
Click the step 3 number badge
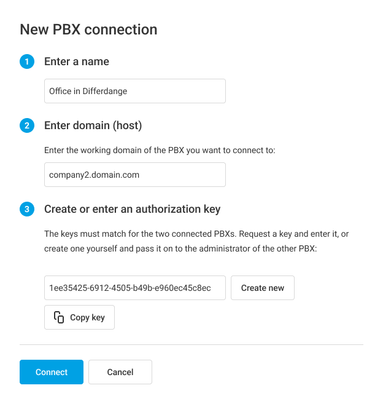click(x=27, y=209)
